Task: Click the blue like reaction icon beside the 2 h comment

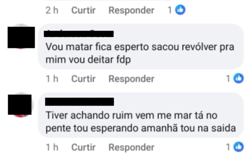Action: point(180,10)
